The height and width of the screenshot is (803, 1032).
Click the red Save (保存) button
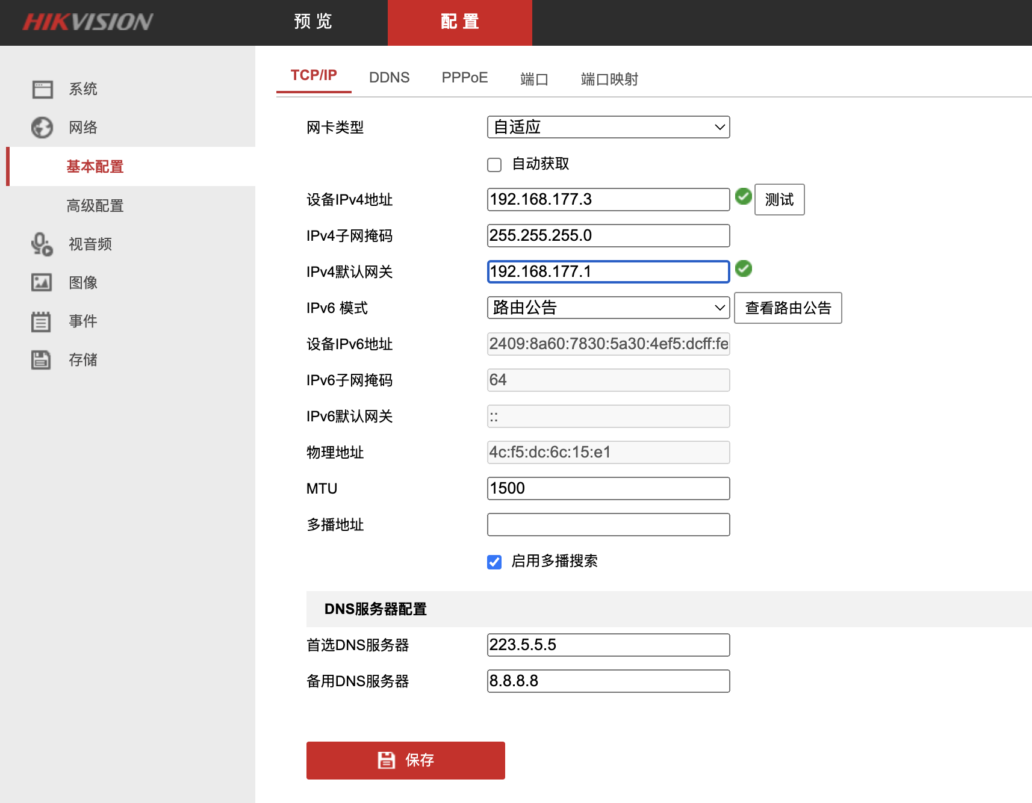[405, 760]
